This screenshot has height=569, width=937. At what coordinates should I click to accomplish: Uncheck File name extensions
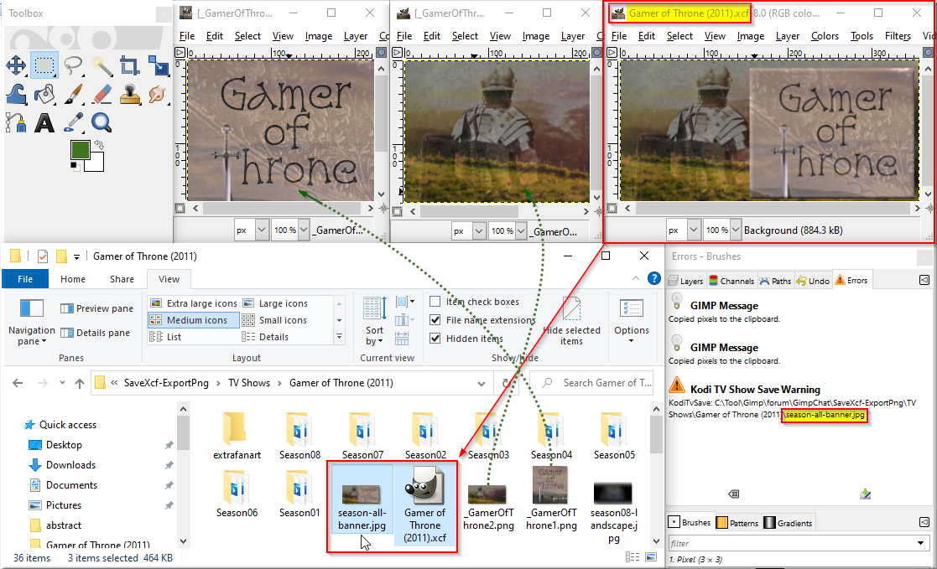click(435, 320)
